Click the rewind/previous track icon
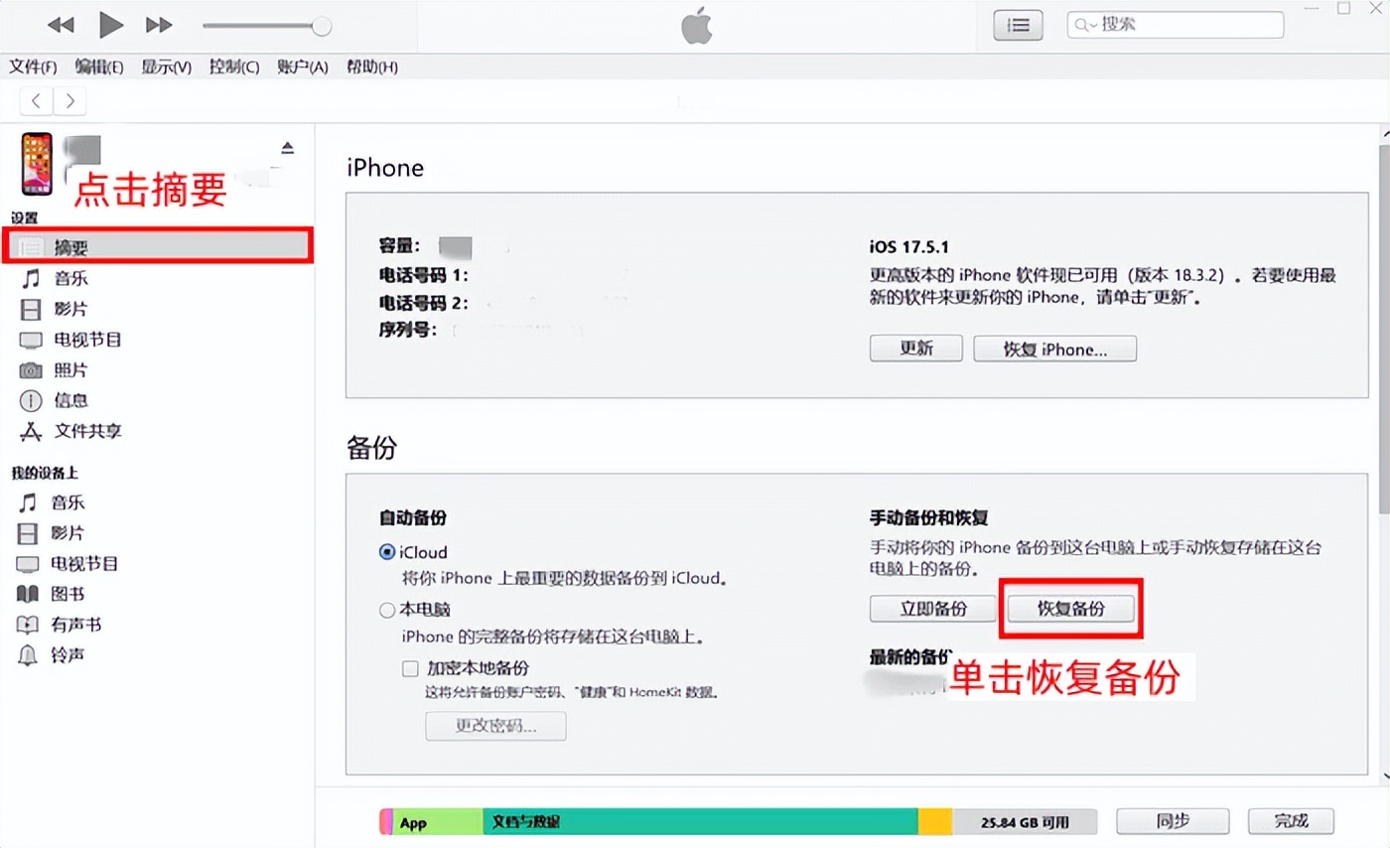Image resolution: width=1390 pixels, height=848 pixels. point(61,26)
